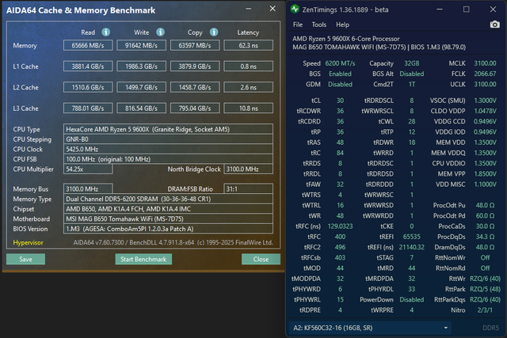Open the A2: KF560C32-16 module dropdown
Viewport: 507px width, 338px height.
(370, 328)
